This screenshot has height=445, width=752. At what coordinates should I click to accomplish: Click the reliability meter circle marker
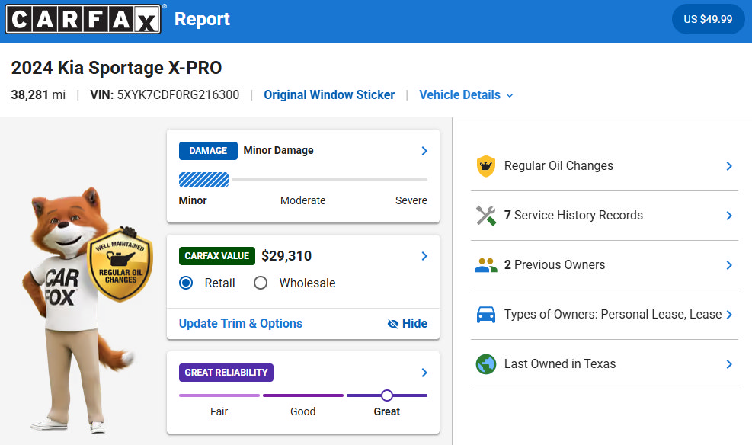pyautogui.click(x=387, y=395)
